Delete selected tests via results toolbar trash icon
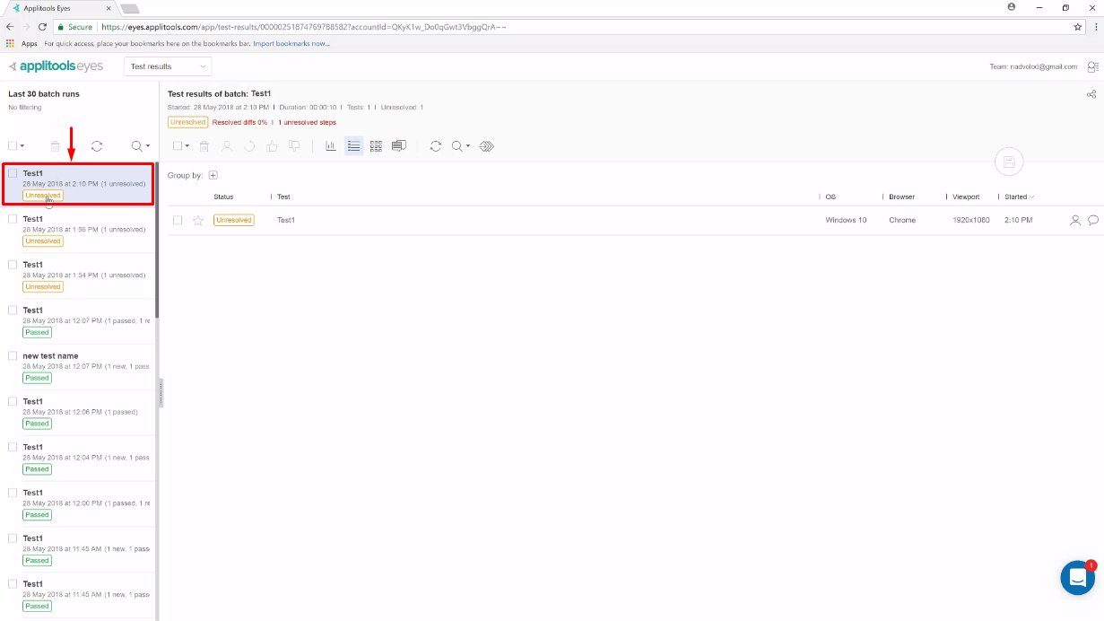The image size is (1104, 621). pos(204,145)
